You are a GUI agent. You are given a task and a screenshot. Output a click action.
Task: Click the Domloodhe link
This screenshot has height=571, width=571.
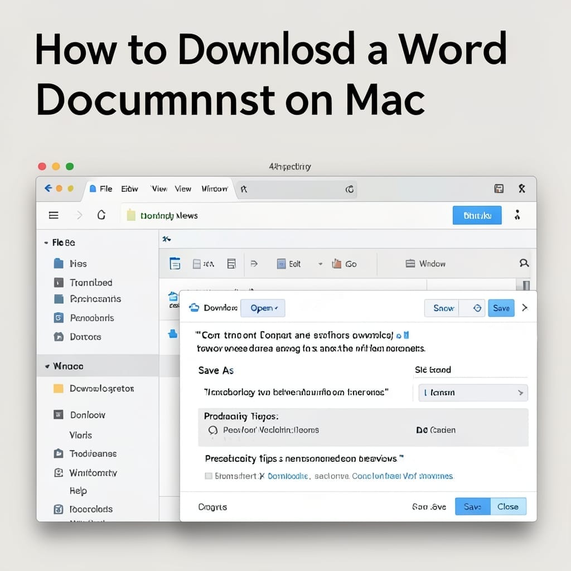tap(288, 476)
